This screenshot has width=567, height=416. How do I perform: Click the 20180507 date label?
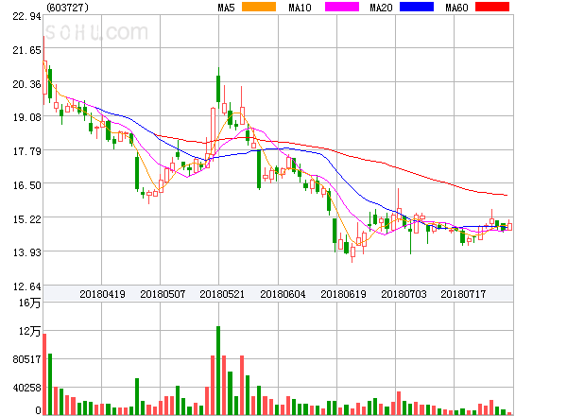pos(163,294)
